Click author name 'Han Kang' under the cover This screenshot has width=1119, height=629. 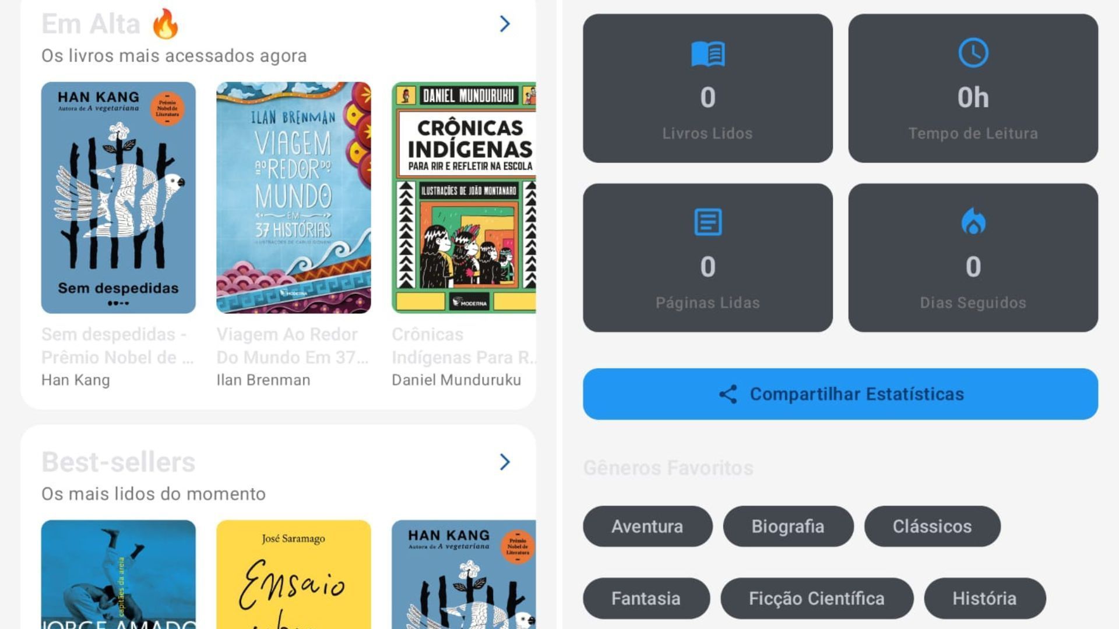(76, 380)
